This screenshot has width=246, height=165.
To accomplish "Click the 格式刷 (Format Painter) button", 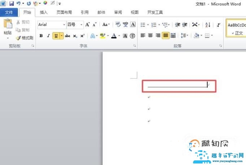I will pos(25,38).
